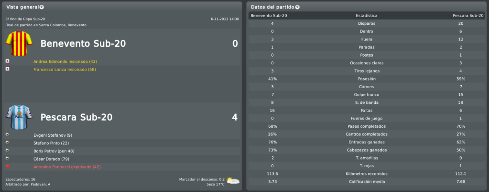Expand the Vista general dropdown arrow
This screenshot has height=192, width=489.
42,7
